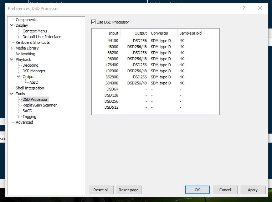
Task: Apply the DSD Processor settings
Action: tap(253, 190)
